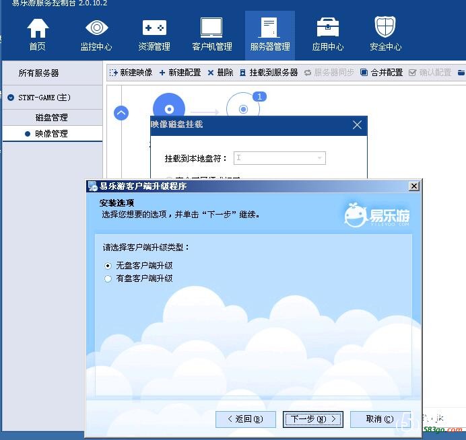Close the 易乐游客户端升级程序 window
The width and height of the screenshot is (466, 440).
click(x=414, y=186)
